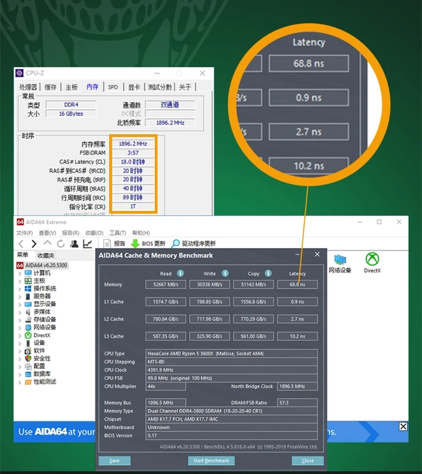422x474 pixels.
Task: Switch to 收藏夹 tab in AIDA64 sidebar
Action: (x=46, y=255)
